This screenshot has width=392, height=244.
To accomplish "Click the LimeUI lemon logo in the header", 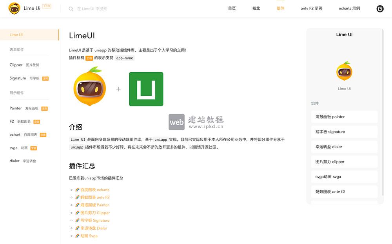I will (x=14, y=8).
